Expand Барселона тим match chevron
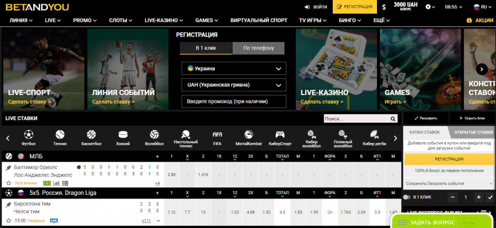Viewport: 496px width, 228px height. point(157,221)
